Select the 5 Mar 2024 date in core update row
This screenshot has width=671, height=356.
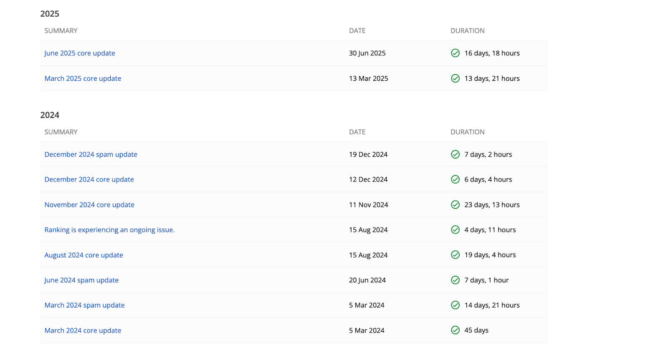click(x=367, y=330)
